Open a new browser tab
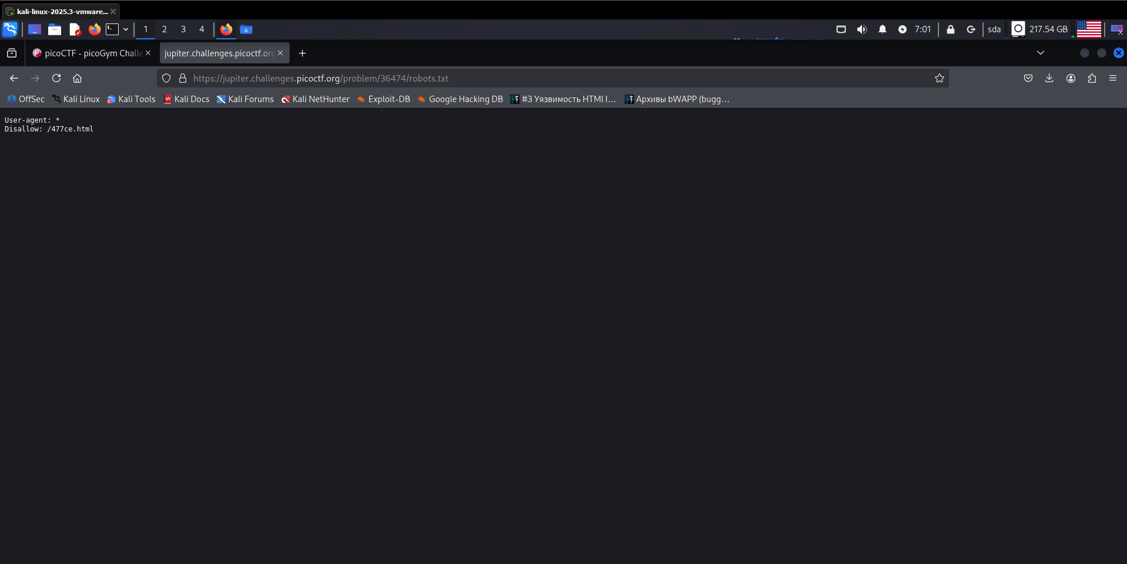This screenshot has width=1127, height=564. 302,53
